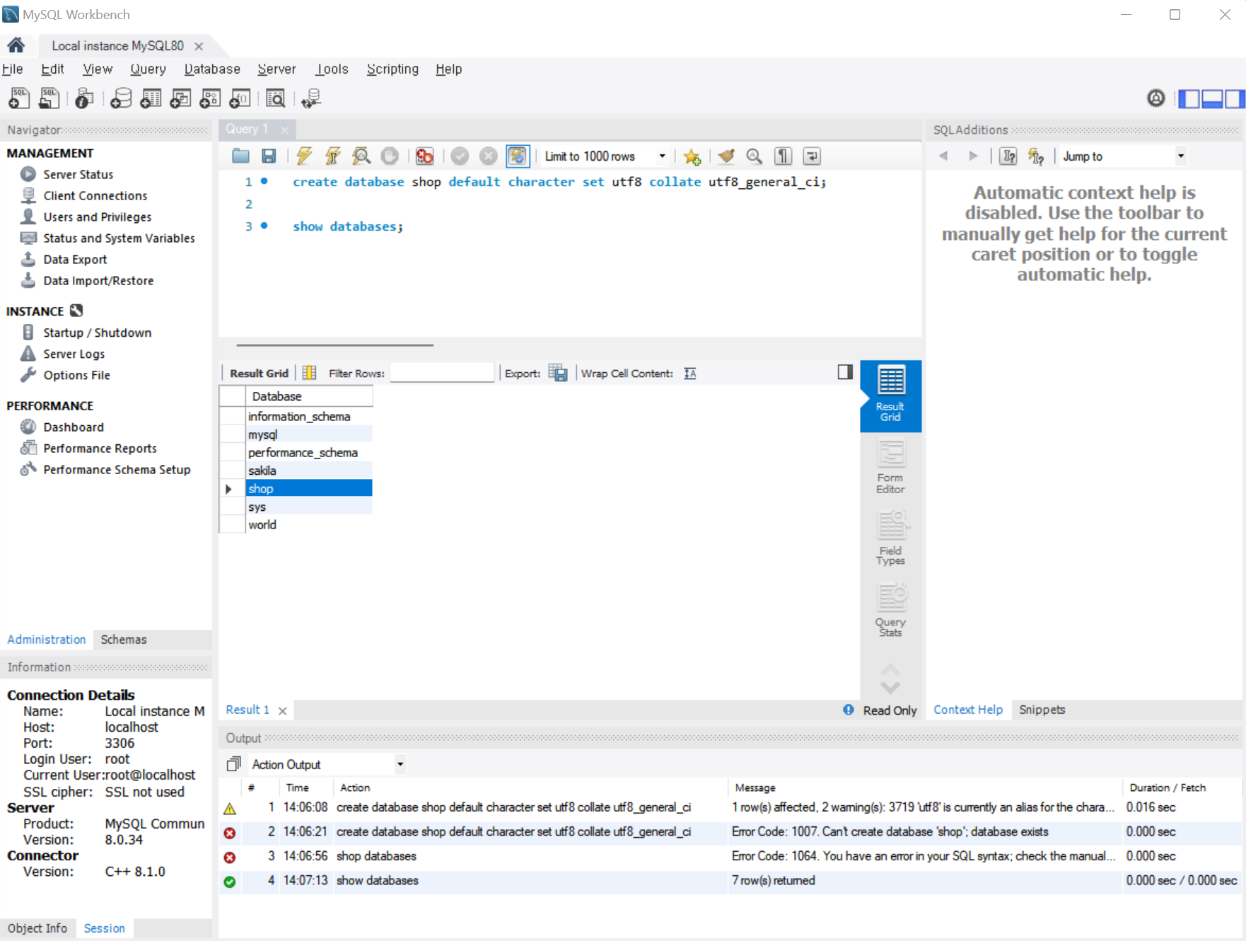Screen dimensions: 1246x941
Task: Open Data Export management page
Action: pyautogui.click(x=75, y=260)
